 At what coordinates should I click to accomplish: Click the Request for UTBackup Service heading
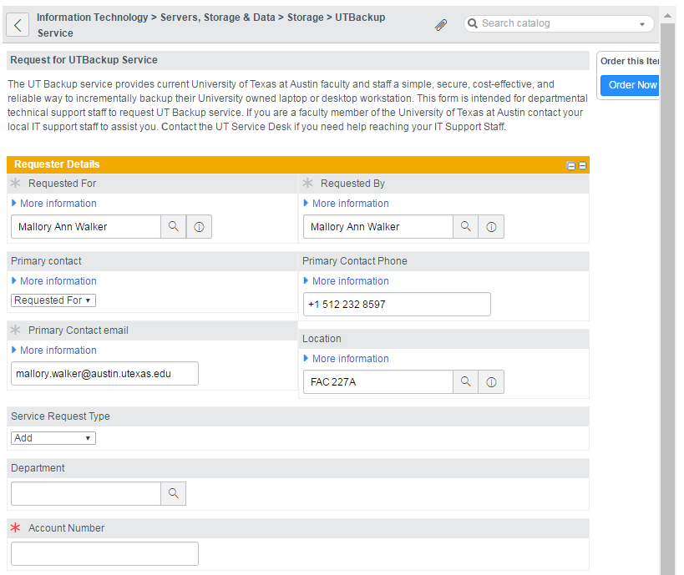84,60
